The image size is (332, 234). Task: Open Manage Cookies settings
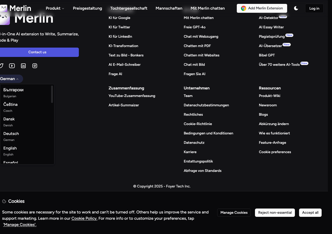[x=234, y=212]
